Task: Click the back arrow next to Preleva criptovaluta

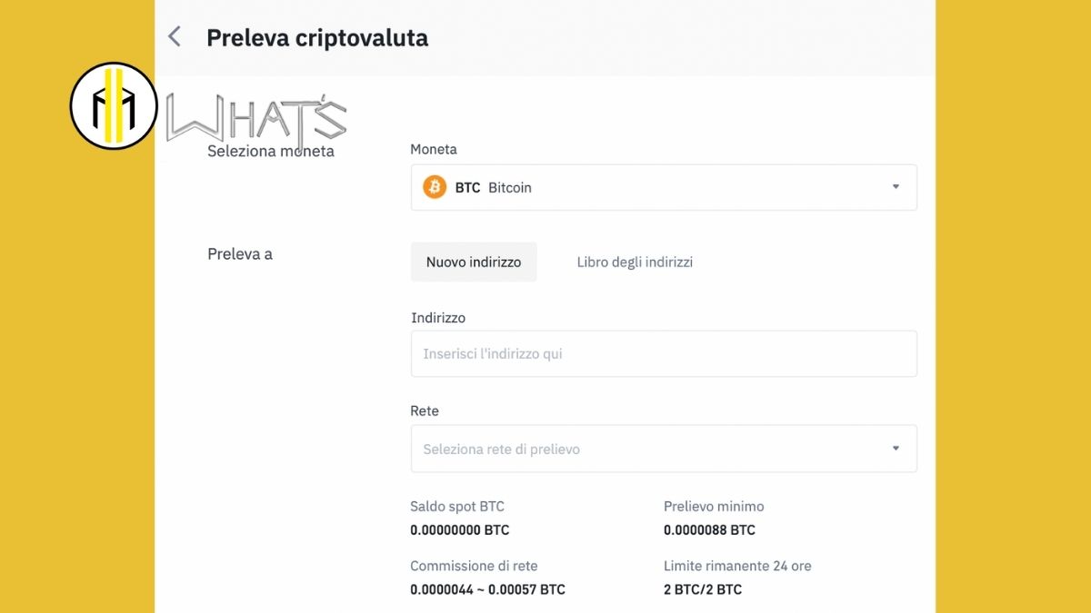Action: click(x=174, y=36)
